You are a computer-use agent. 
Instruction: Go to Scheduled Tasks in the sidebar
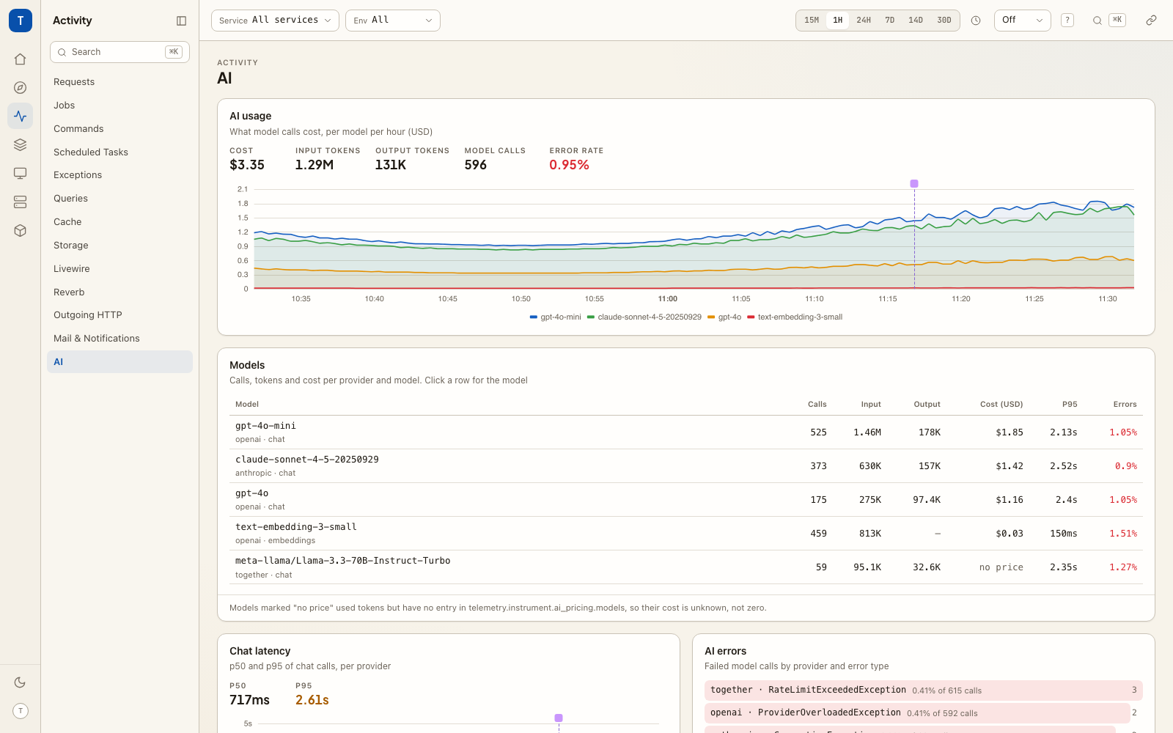[x=119, y=152]
